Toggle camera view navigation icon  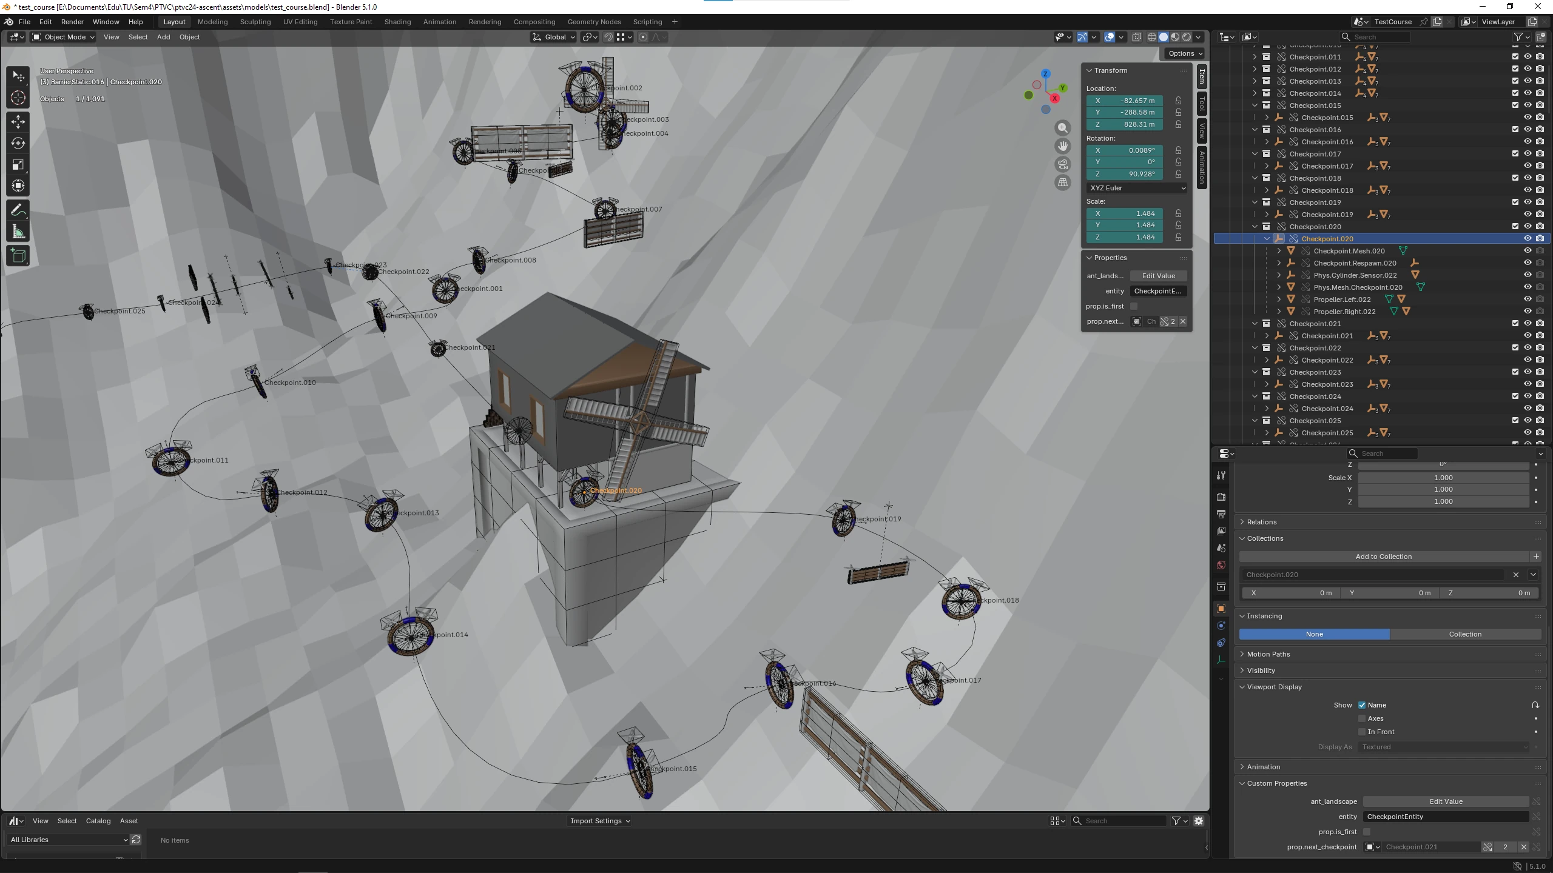(x=1062, y=164)
